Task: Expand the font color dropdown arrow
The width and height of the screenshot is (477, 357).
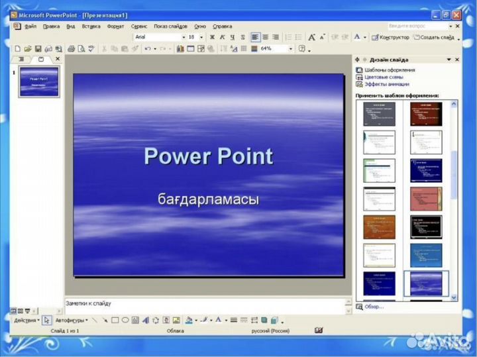Action: (365, 37)
